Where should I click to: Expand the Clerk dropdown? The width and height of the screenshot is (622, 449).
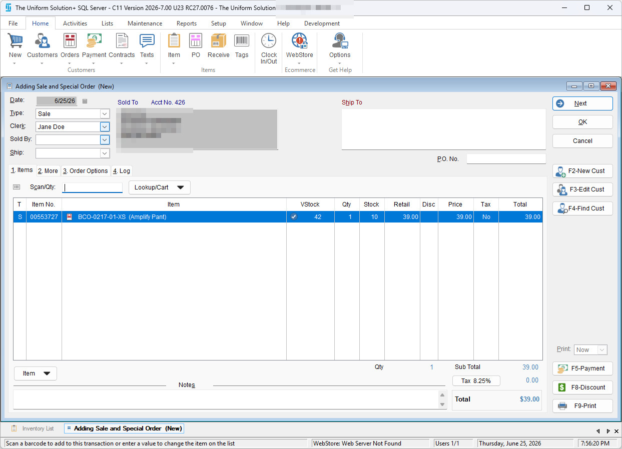(105, 127)
